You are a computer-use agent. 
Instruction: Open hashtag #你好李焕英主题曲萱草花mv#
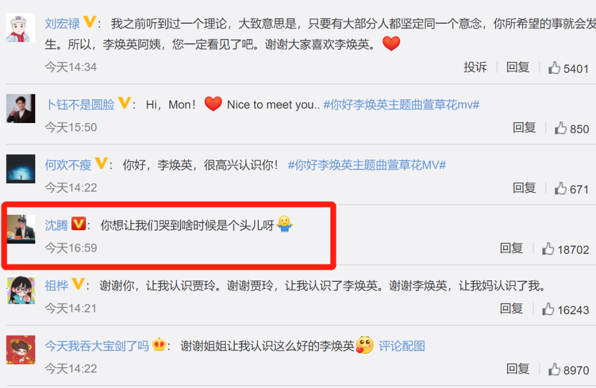pos(401,104)
